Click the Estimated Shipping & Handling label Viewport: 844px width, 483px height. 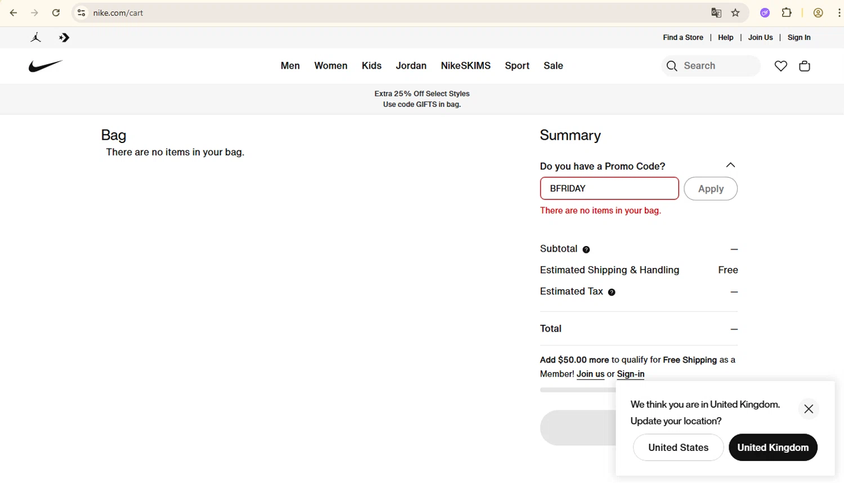click(609, 270)
